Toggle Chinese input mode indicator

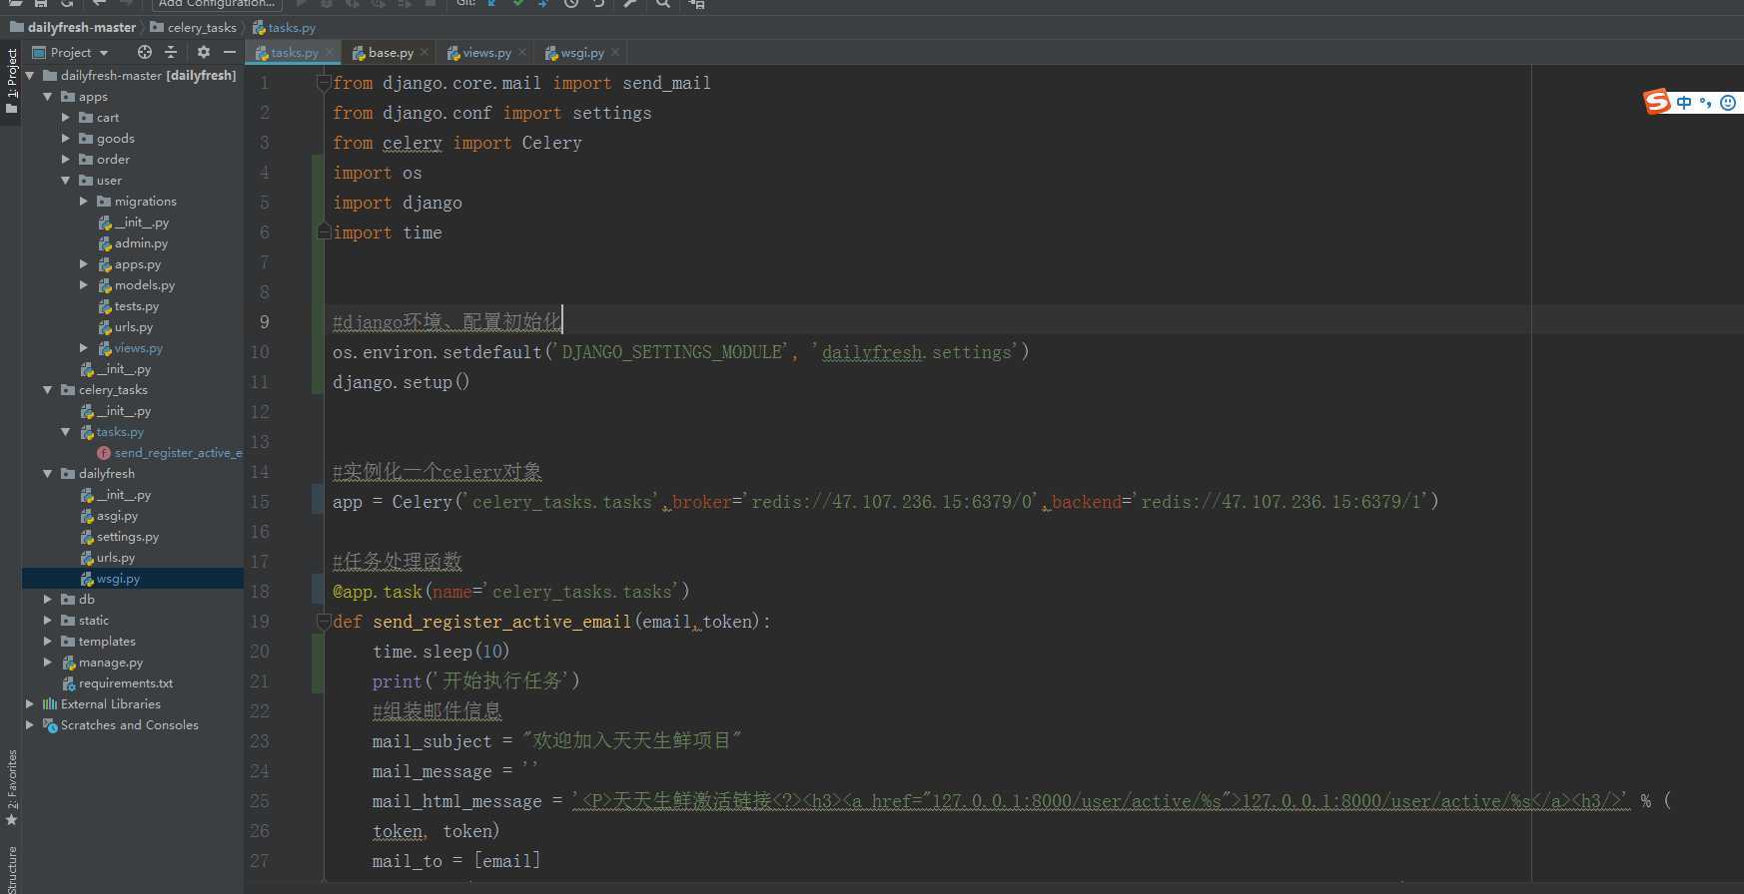1685,102
